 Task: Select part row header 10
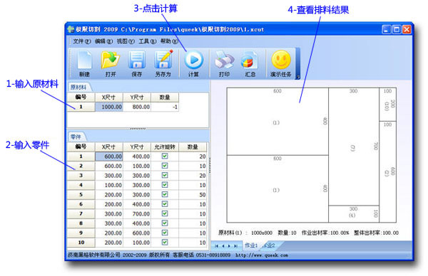point(81,243)
